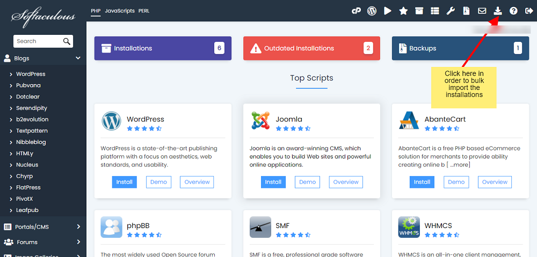Select Serendipity in the Blogs list
This screenshot has width=537, height=257.
coord(32,108)
